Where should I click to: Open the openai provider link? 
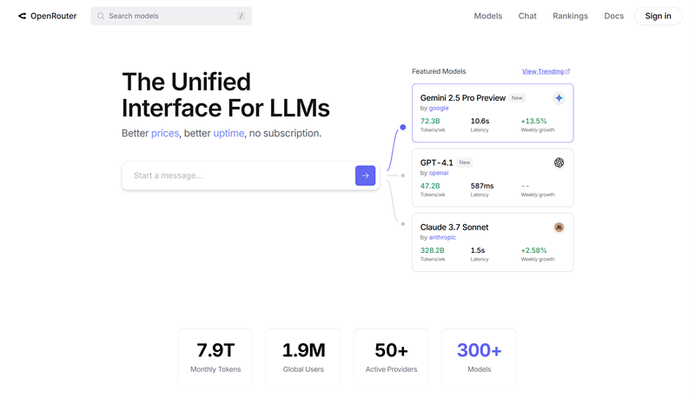[439, 173]
